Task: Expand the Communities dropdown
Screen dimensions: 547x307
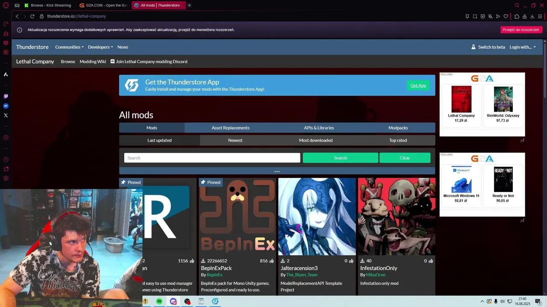Action: [69, 47]
